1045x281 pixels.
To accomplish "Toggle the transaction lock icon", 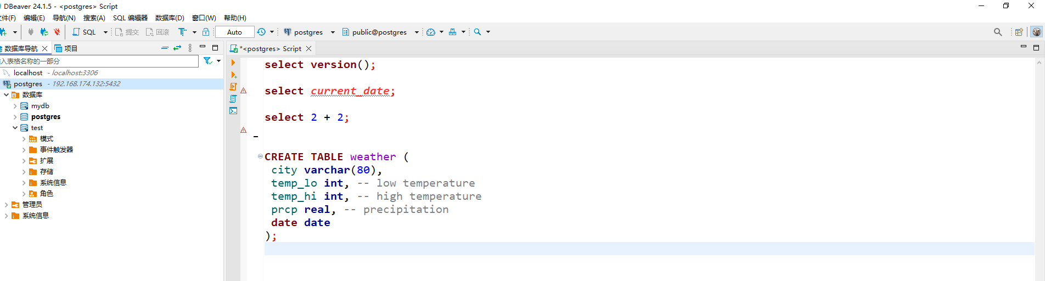I will coord(206,32).
